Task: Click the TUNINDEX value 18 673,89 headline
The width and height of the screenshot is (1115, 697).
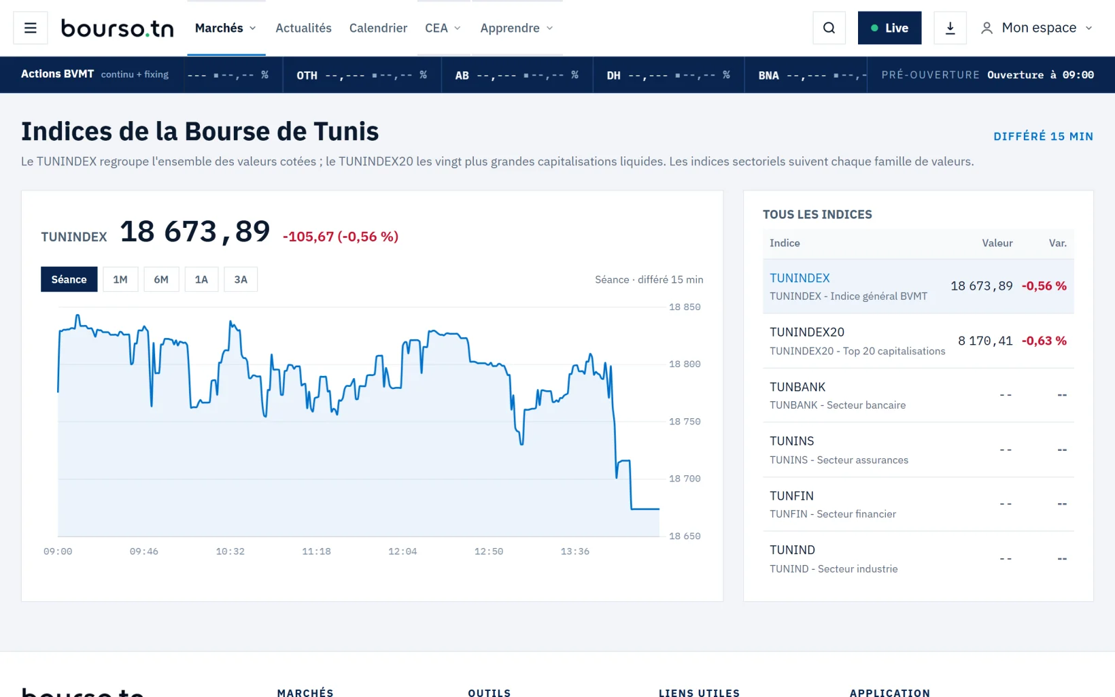Action: coord(195,232)
